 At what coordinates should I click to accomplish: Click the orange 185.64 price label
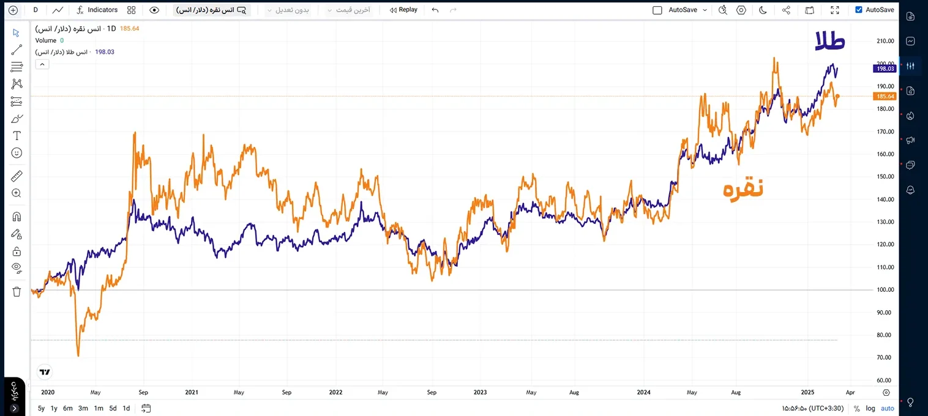pos(885,97)
